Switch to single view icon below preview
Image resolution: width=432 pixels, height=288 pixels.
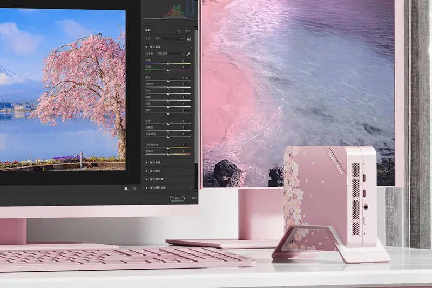pyautogui.click(x=126, y=189)
